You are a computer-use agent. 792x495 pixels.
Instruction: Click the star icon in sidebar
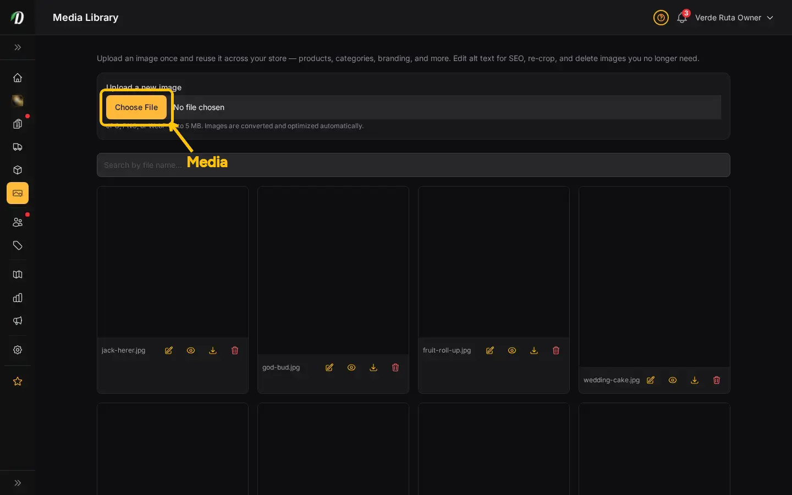click(18, 381)
